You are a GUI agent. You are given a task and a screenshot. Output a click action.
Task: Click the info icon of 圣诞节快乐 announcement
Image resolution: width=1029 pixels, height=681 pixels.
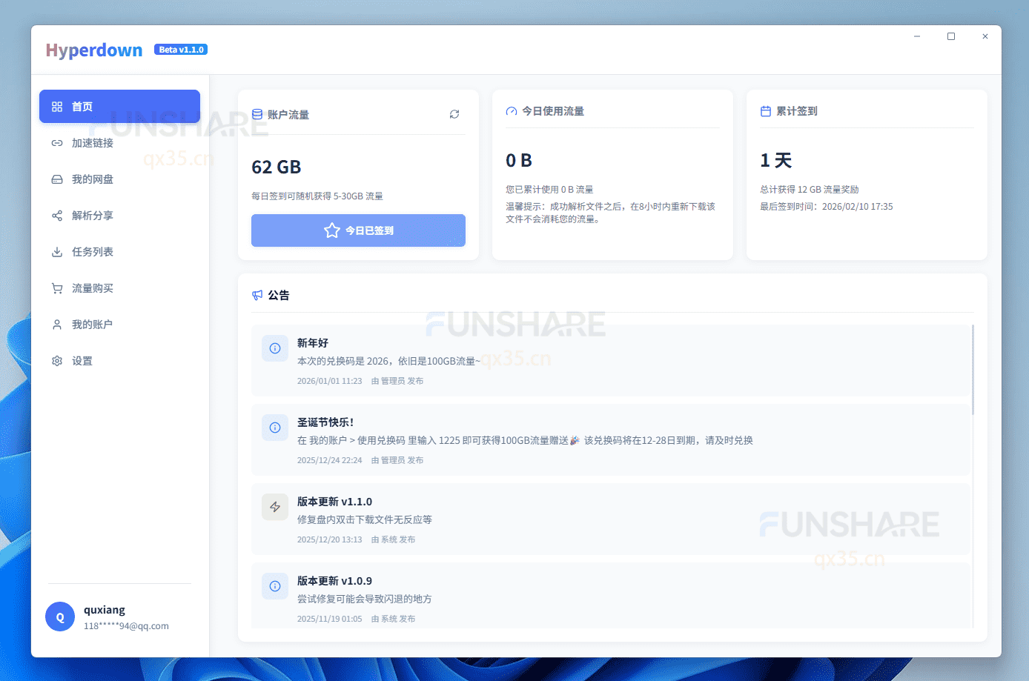click(275, 428)
